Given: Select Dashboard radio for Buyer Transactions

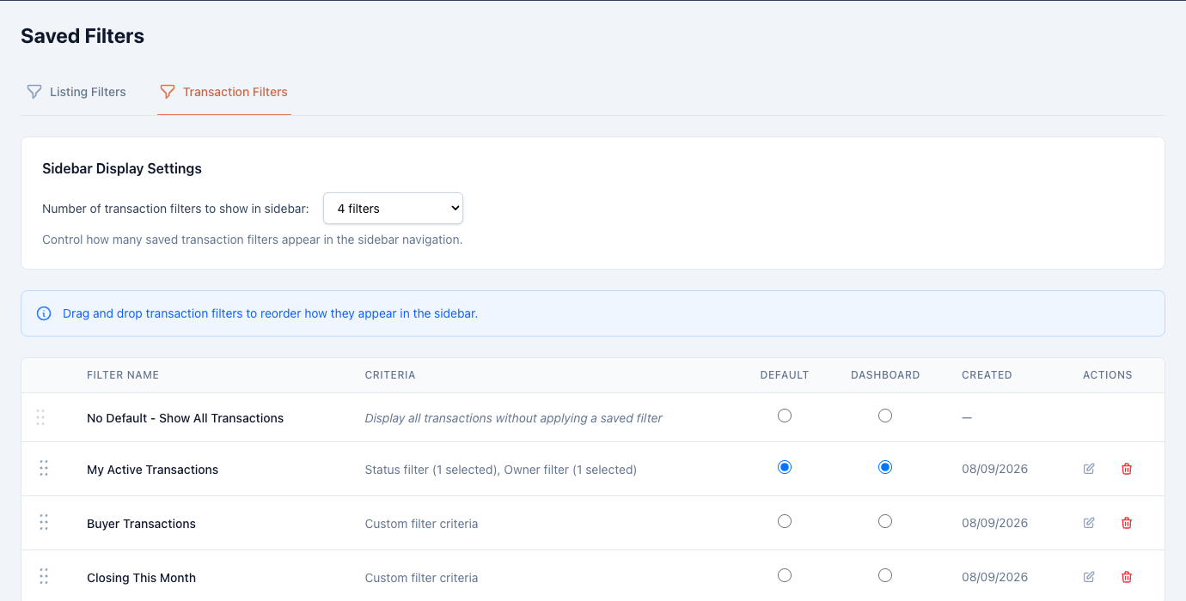Looking at the screenshot, I should [x=885, y=521].
